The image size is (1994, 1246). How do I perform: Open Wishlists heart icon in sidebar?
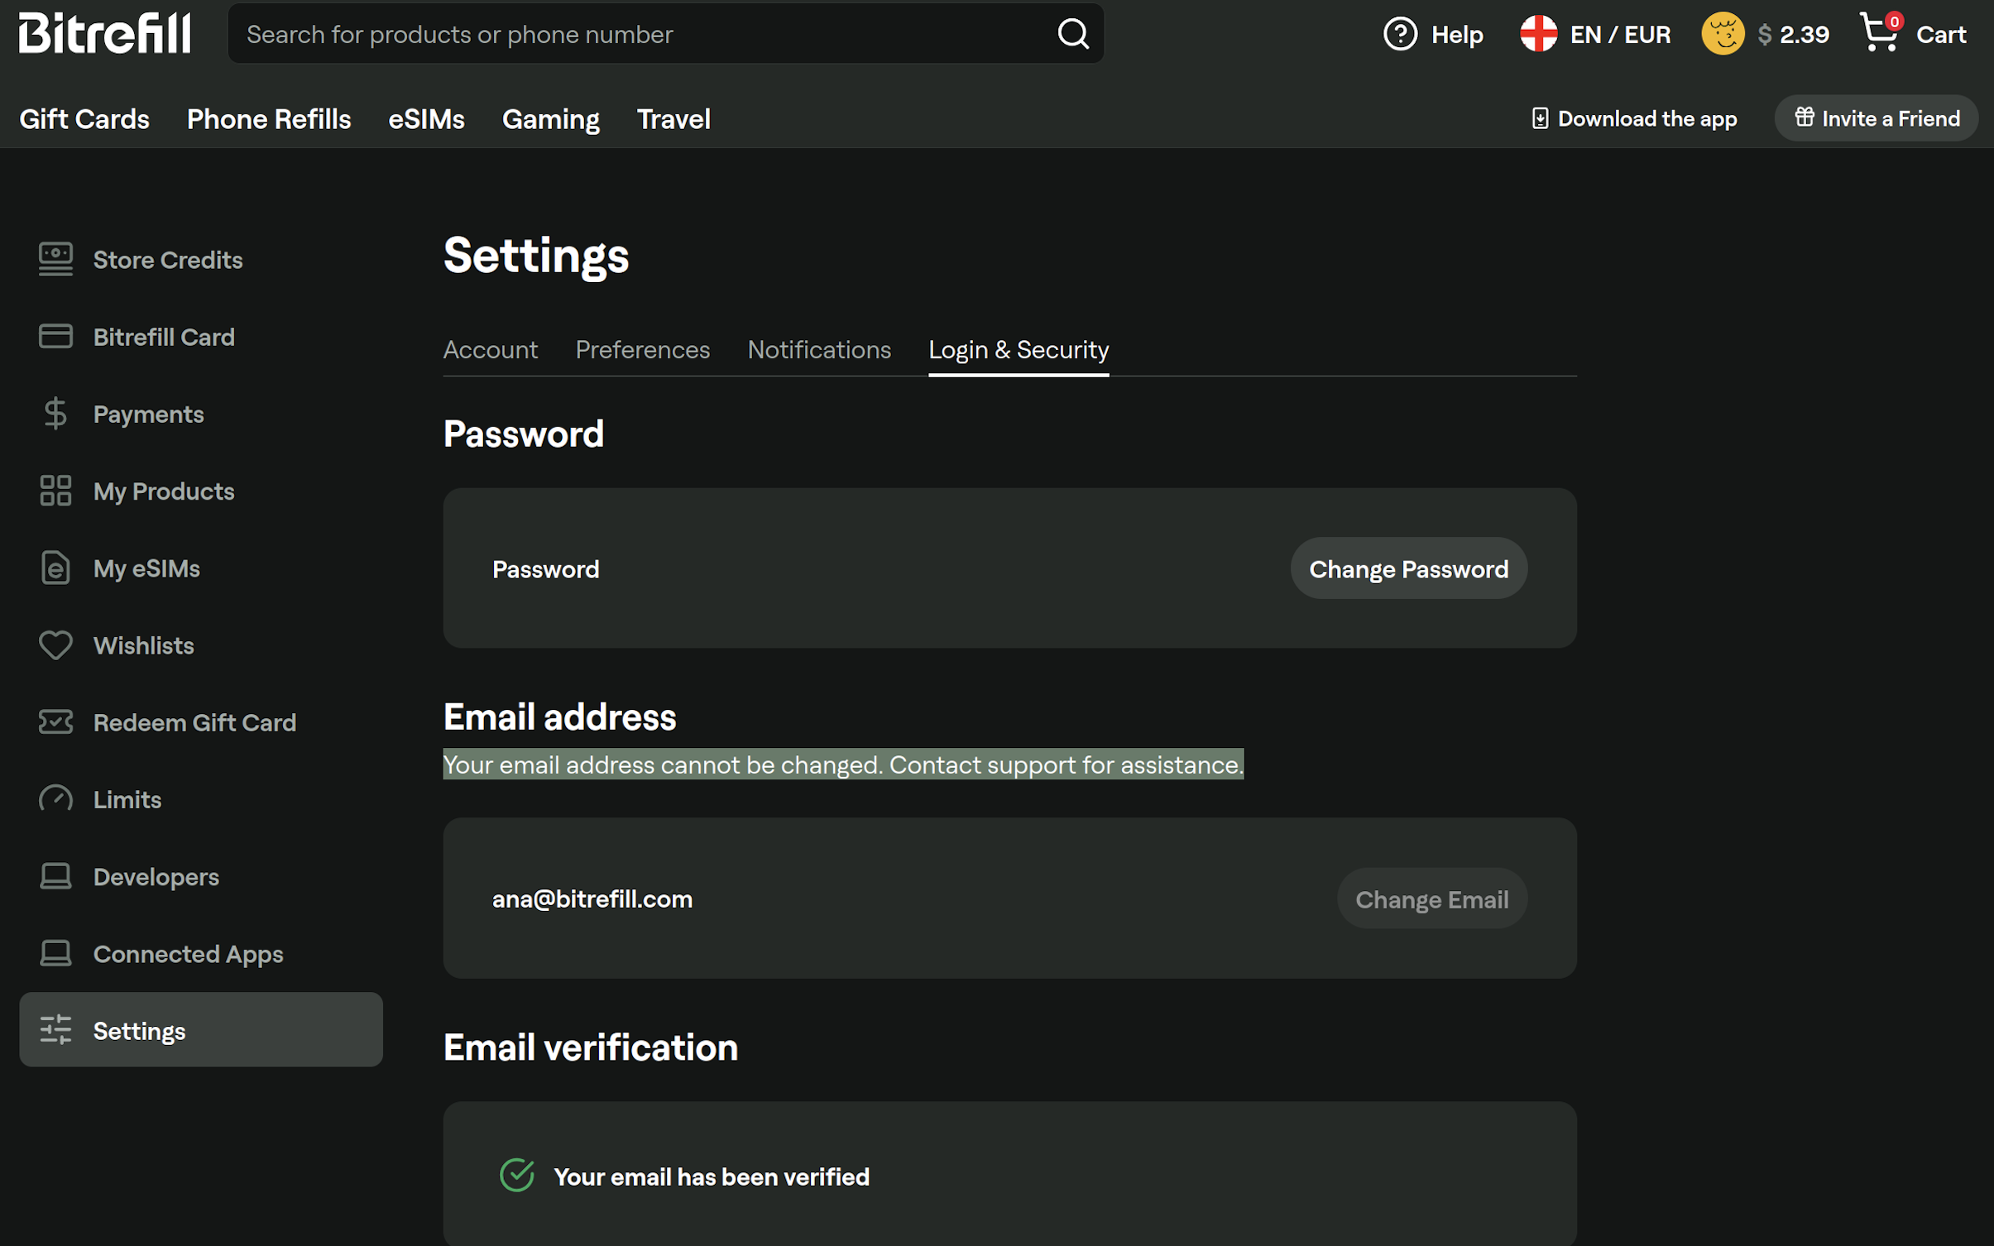click(x=55, y=645)
